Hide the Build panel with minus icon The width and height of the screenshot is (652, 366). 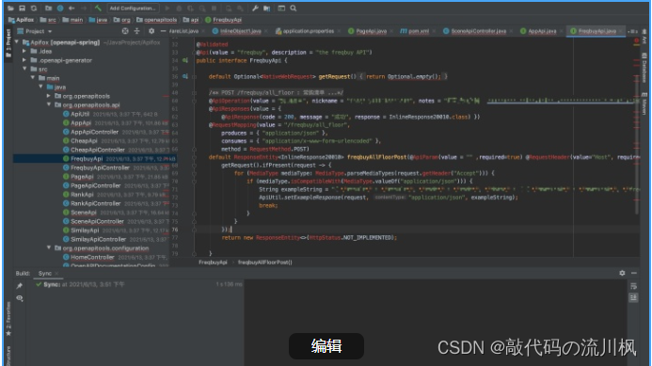pyautogui.click(x=634, y=273)
